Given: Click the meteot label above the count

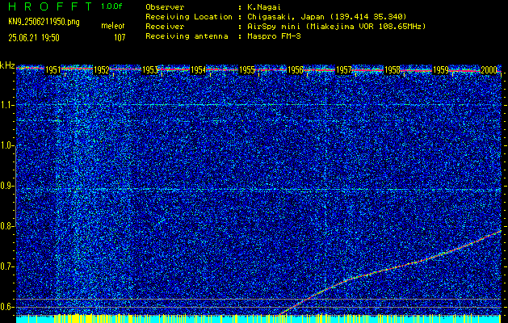Looking at the screenshot, I should pos(113,26).
